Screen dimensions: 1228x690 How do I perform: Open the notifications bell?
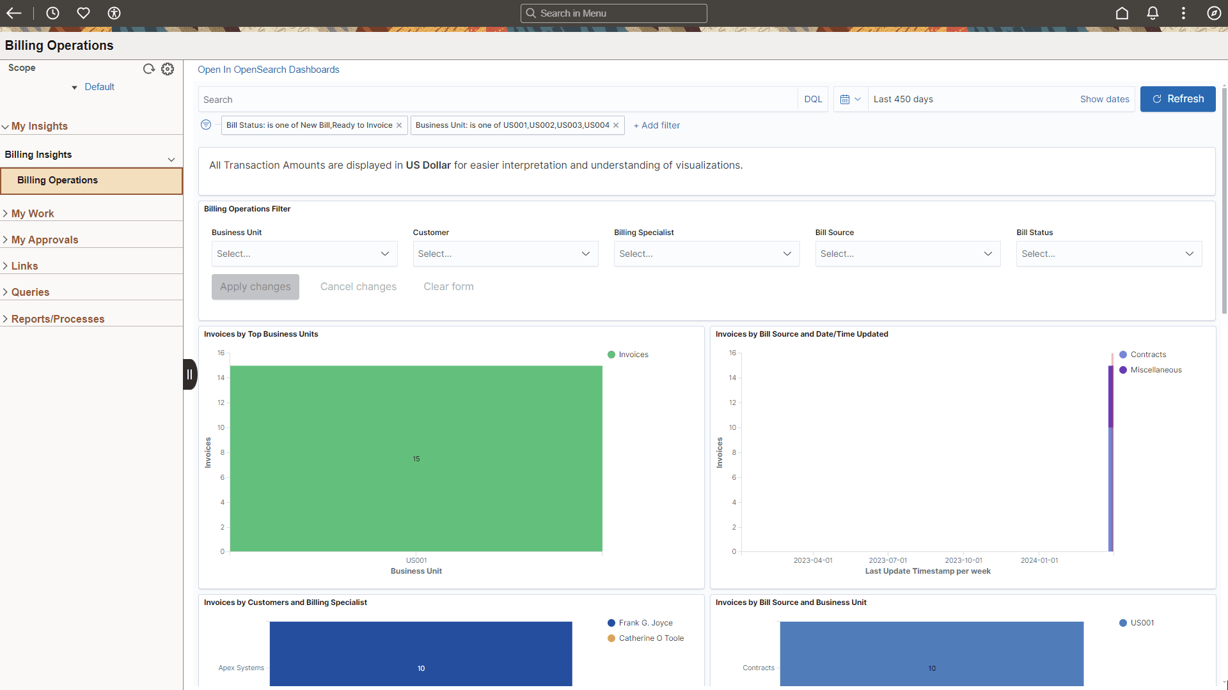pos(1152,13)
